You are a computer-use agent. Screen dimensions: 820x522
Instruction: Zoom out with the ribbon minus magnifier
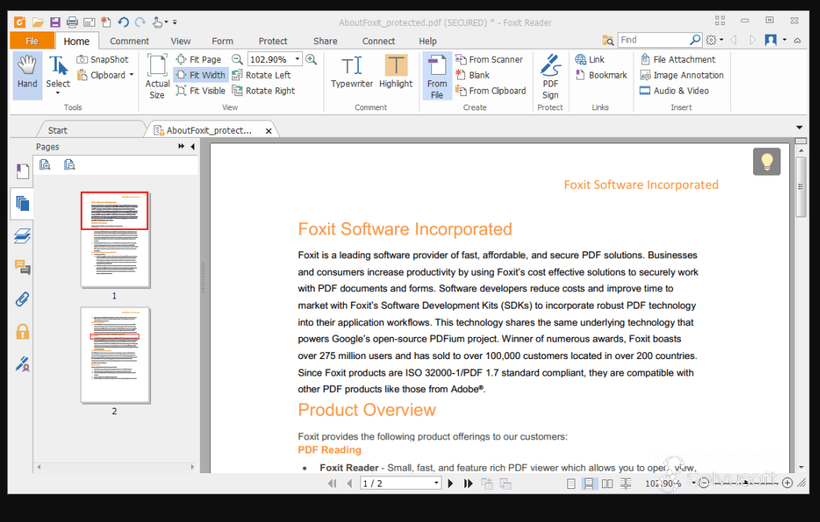tap(238, 60)
